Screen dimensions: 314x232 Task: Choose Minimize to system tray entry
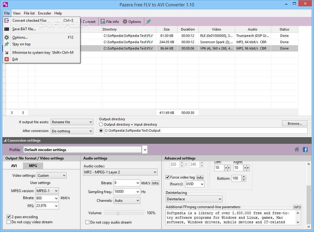[x=41, y=53]
